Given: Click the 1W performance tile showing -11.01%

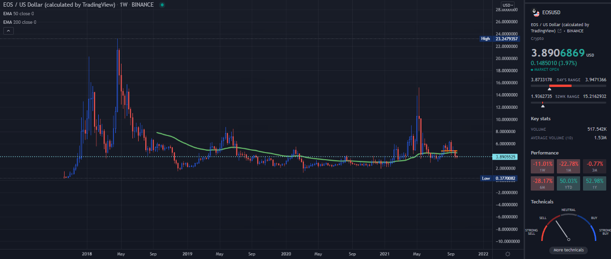Looking at the screenshot, I should tap(543, 166).
